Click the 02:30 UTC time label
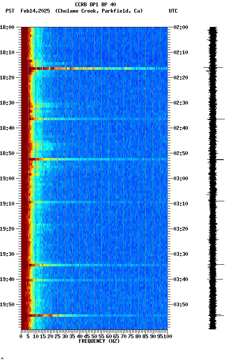The height and width of the screenshot is (363, 231). [x=181, y=103]
